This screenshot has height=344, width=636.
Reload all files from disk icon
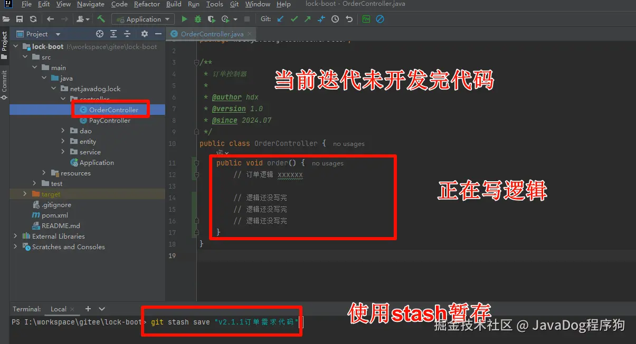click(x=33, y=19)
